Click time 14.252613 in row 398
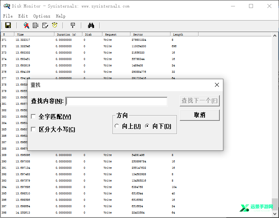 pyautogui.click(x=23, y=213)
